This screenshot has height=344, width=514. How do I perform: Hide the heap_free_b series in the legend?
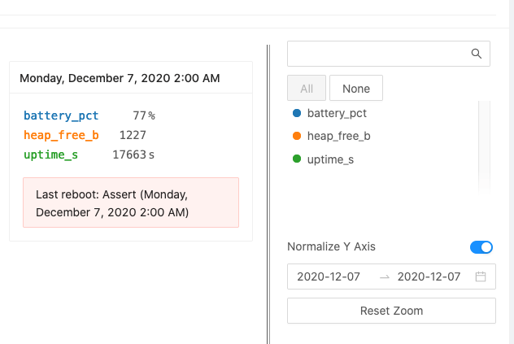pos(338,136)
